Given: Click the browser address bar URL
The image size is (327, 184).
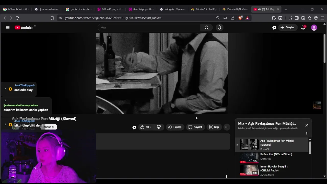Looking at the screenshot, I should (114, 18).
